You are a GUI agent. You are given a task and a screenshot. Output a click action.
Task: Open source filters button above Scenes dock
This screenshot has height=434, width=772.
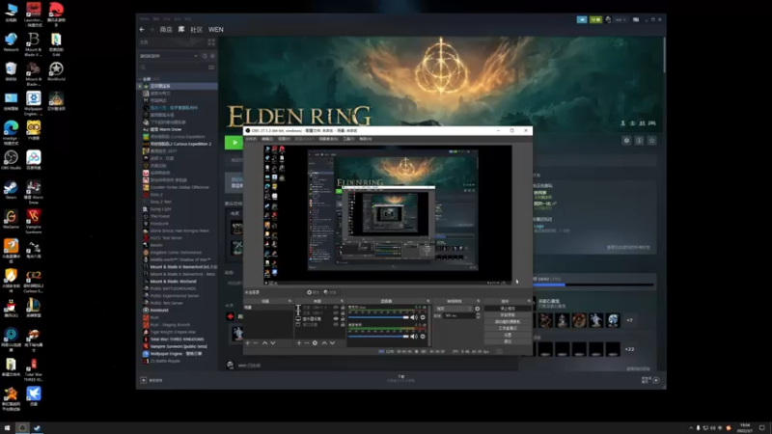330,292
